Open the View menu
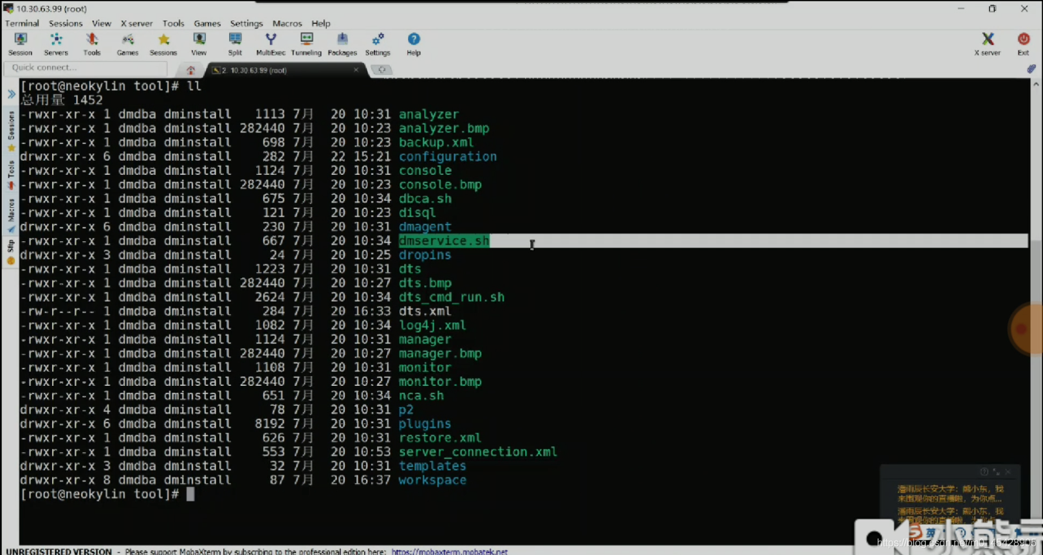 (x=102, y=23)
